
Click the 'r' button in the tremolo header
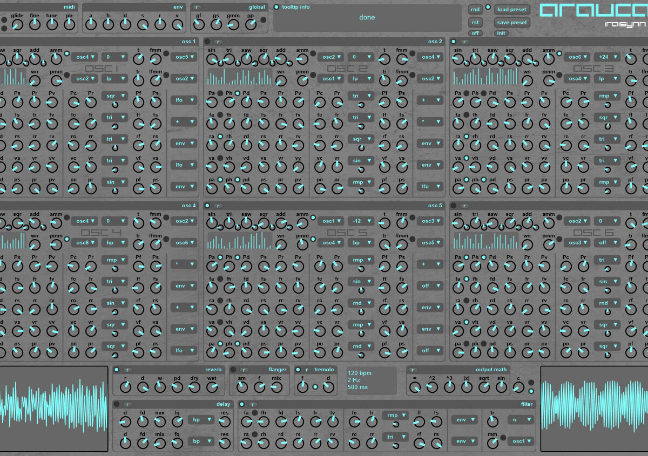306,370
